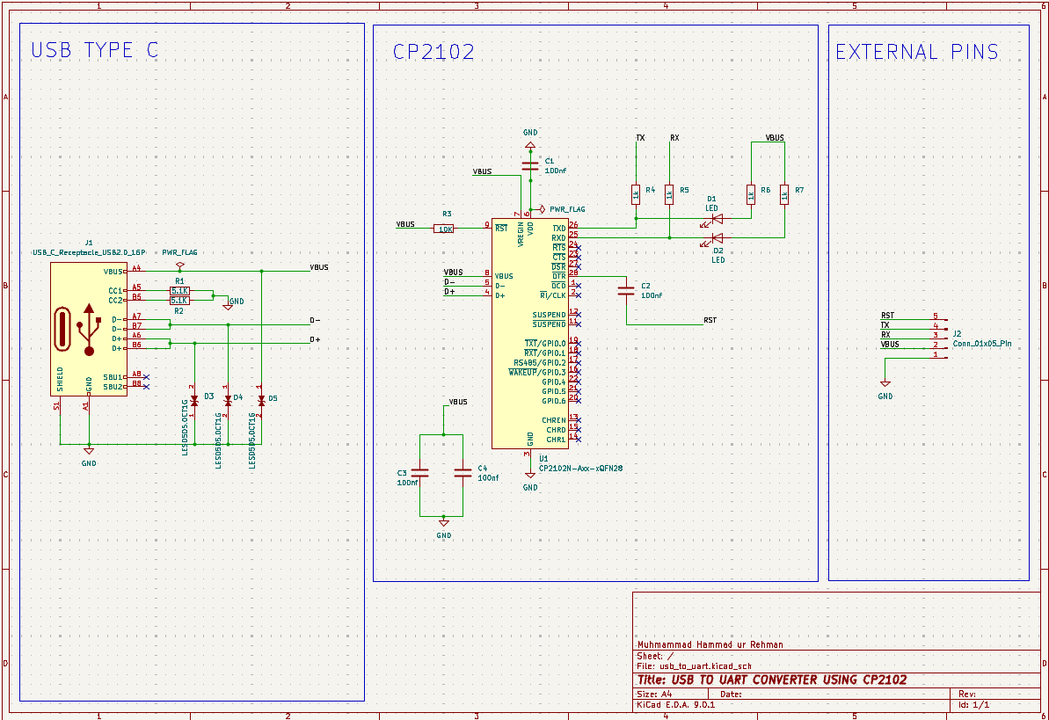
Task: Click the 'RST' net label below C2
Action: 710,321
